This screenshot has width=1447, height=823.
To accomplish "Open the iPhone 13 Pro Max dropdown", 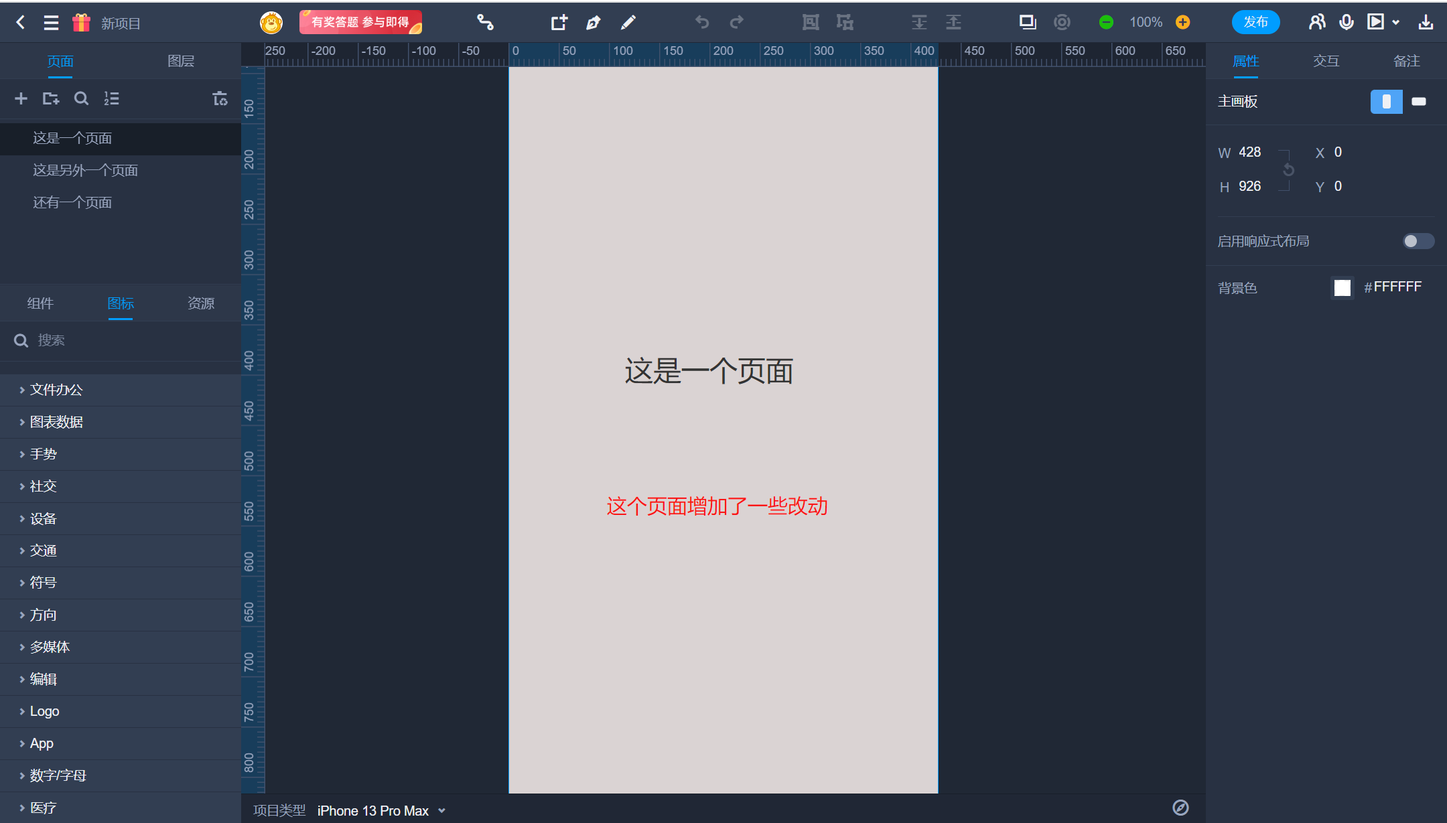I will [381, 810].
